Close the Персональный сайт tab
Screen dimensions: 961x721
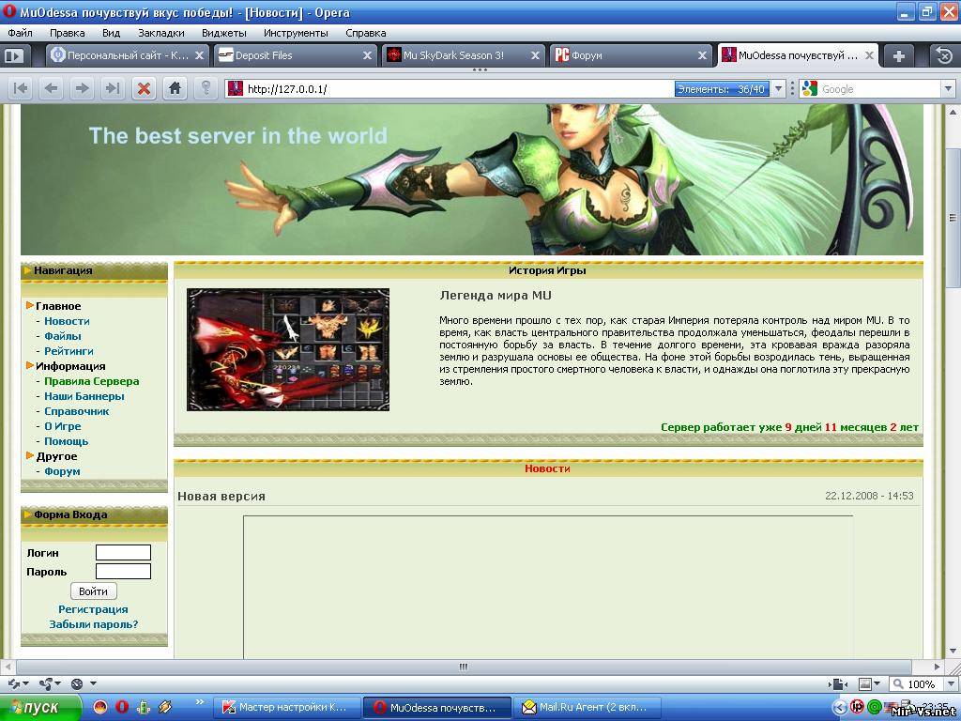[x=199, y=55]
